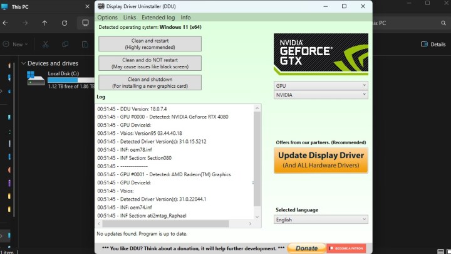Click Clean and do NOT restart
451x254 pixels.
pyautogui.click(x=150, y=63)
